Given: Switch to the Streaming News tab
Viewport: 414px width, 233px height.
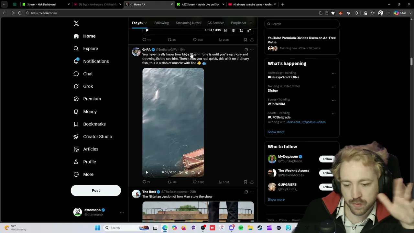Looking at the screenshot, I should [x=188, y=23].
